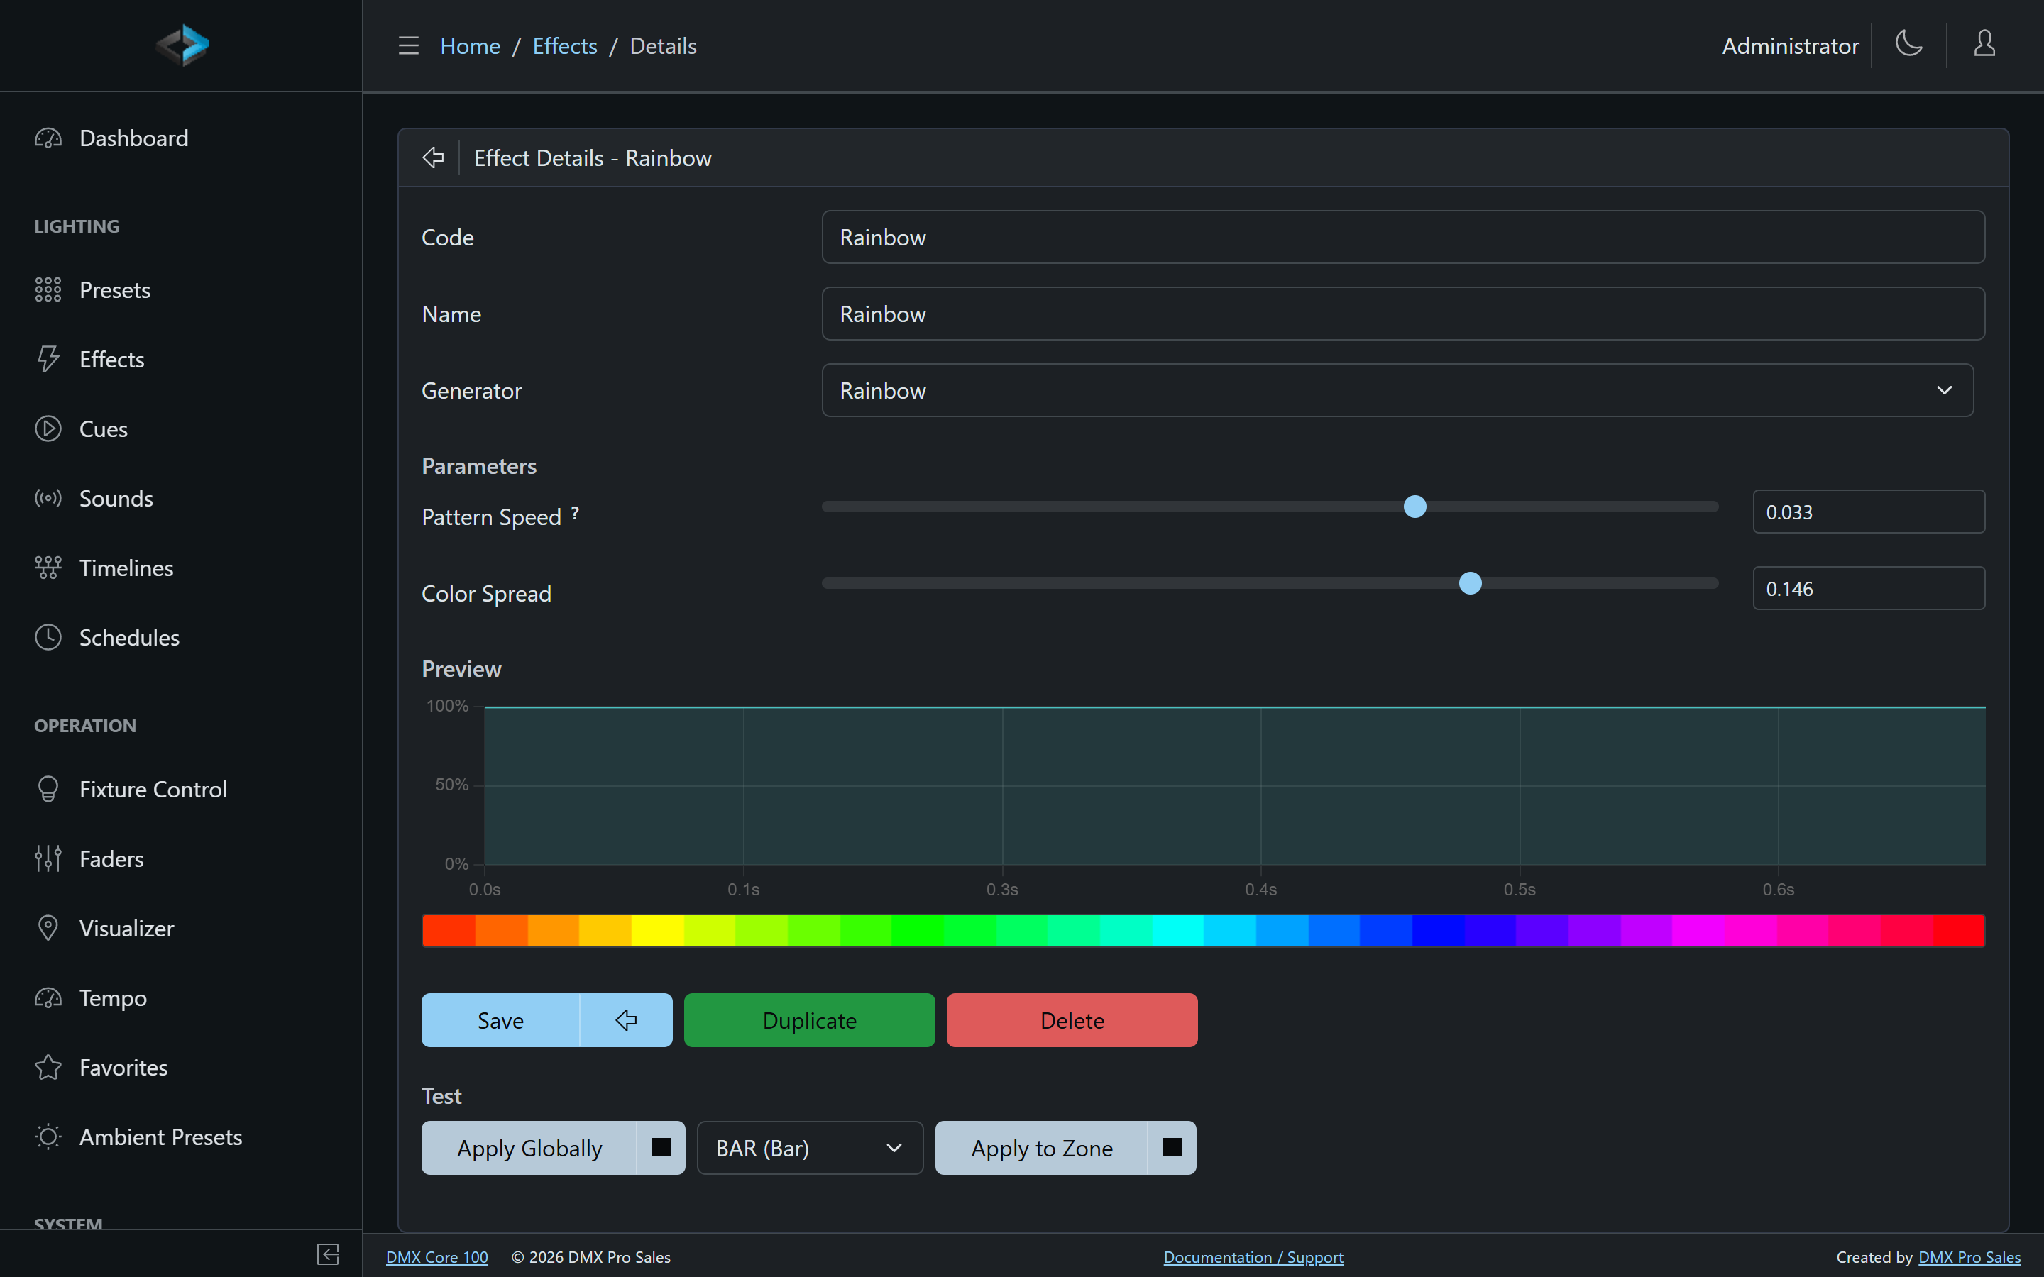
Task: Click Apply to Zone button
Action: (x=1041, y=1148)
